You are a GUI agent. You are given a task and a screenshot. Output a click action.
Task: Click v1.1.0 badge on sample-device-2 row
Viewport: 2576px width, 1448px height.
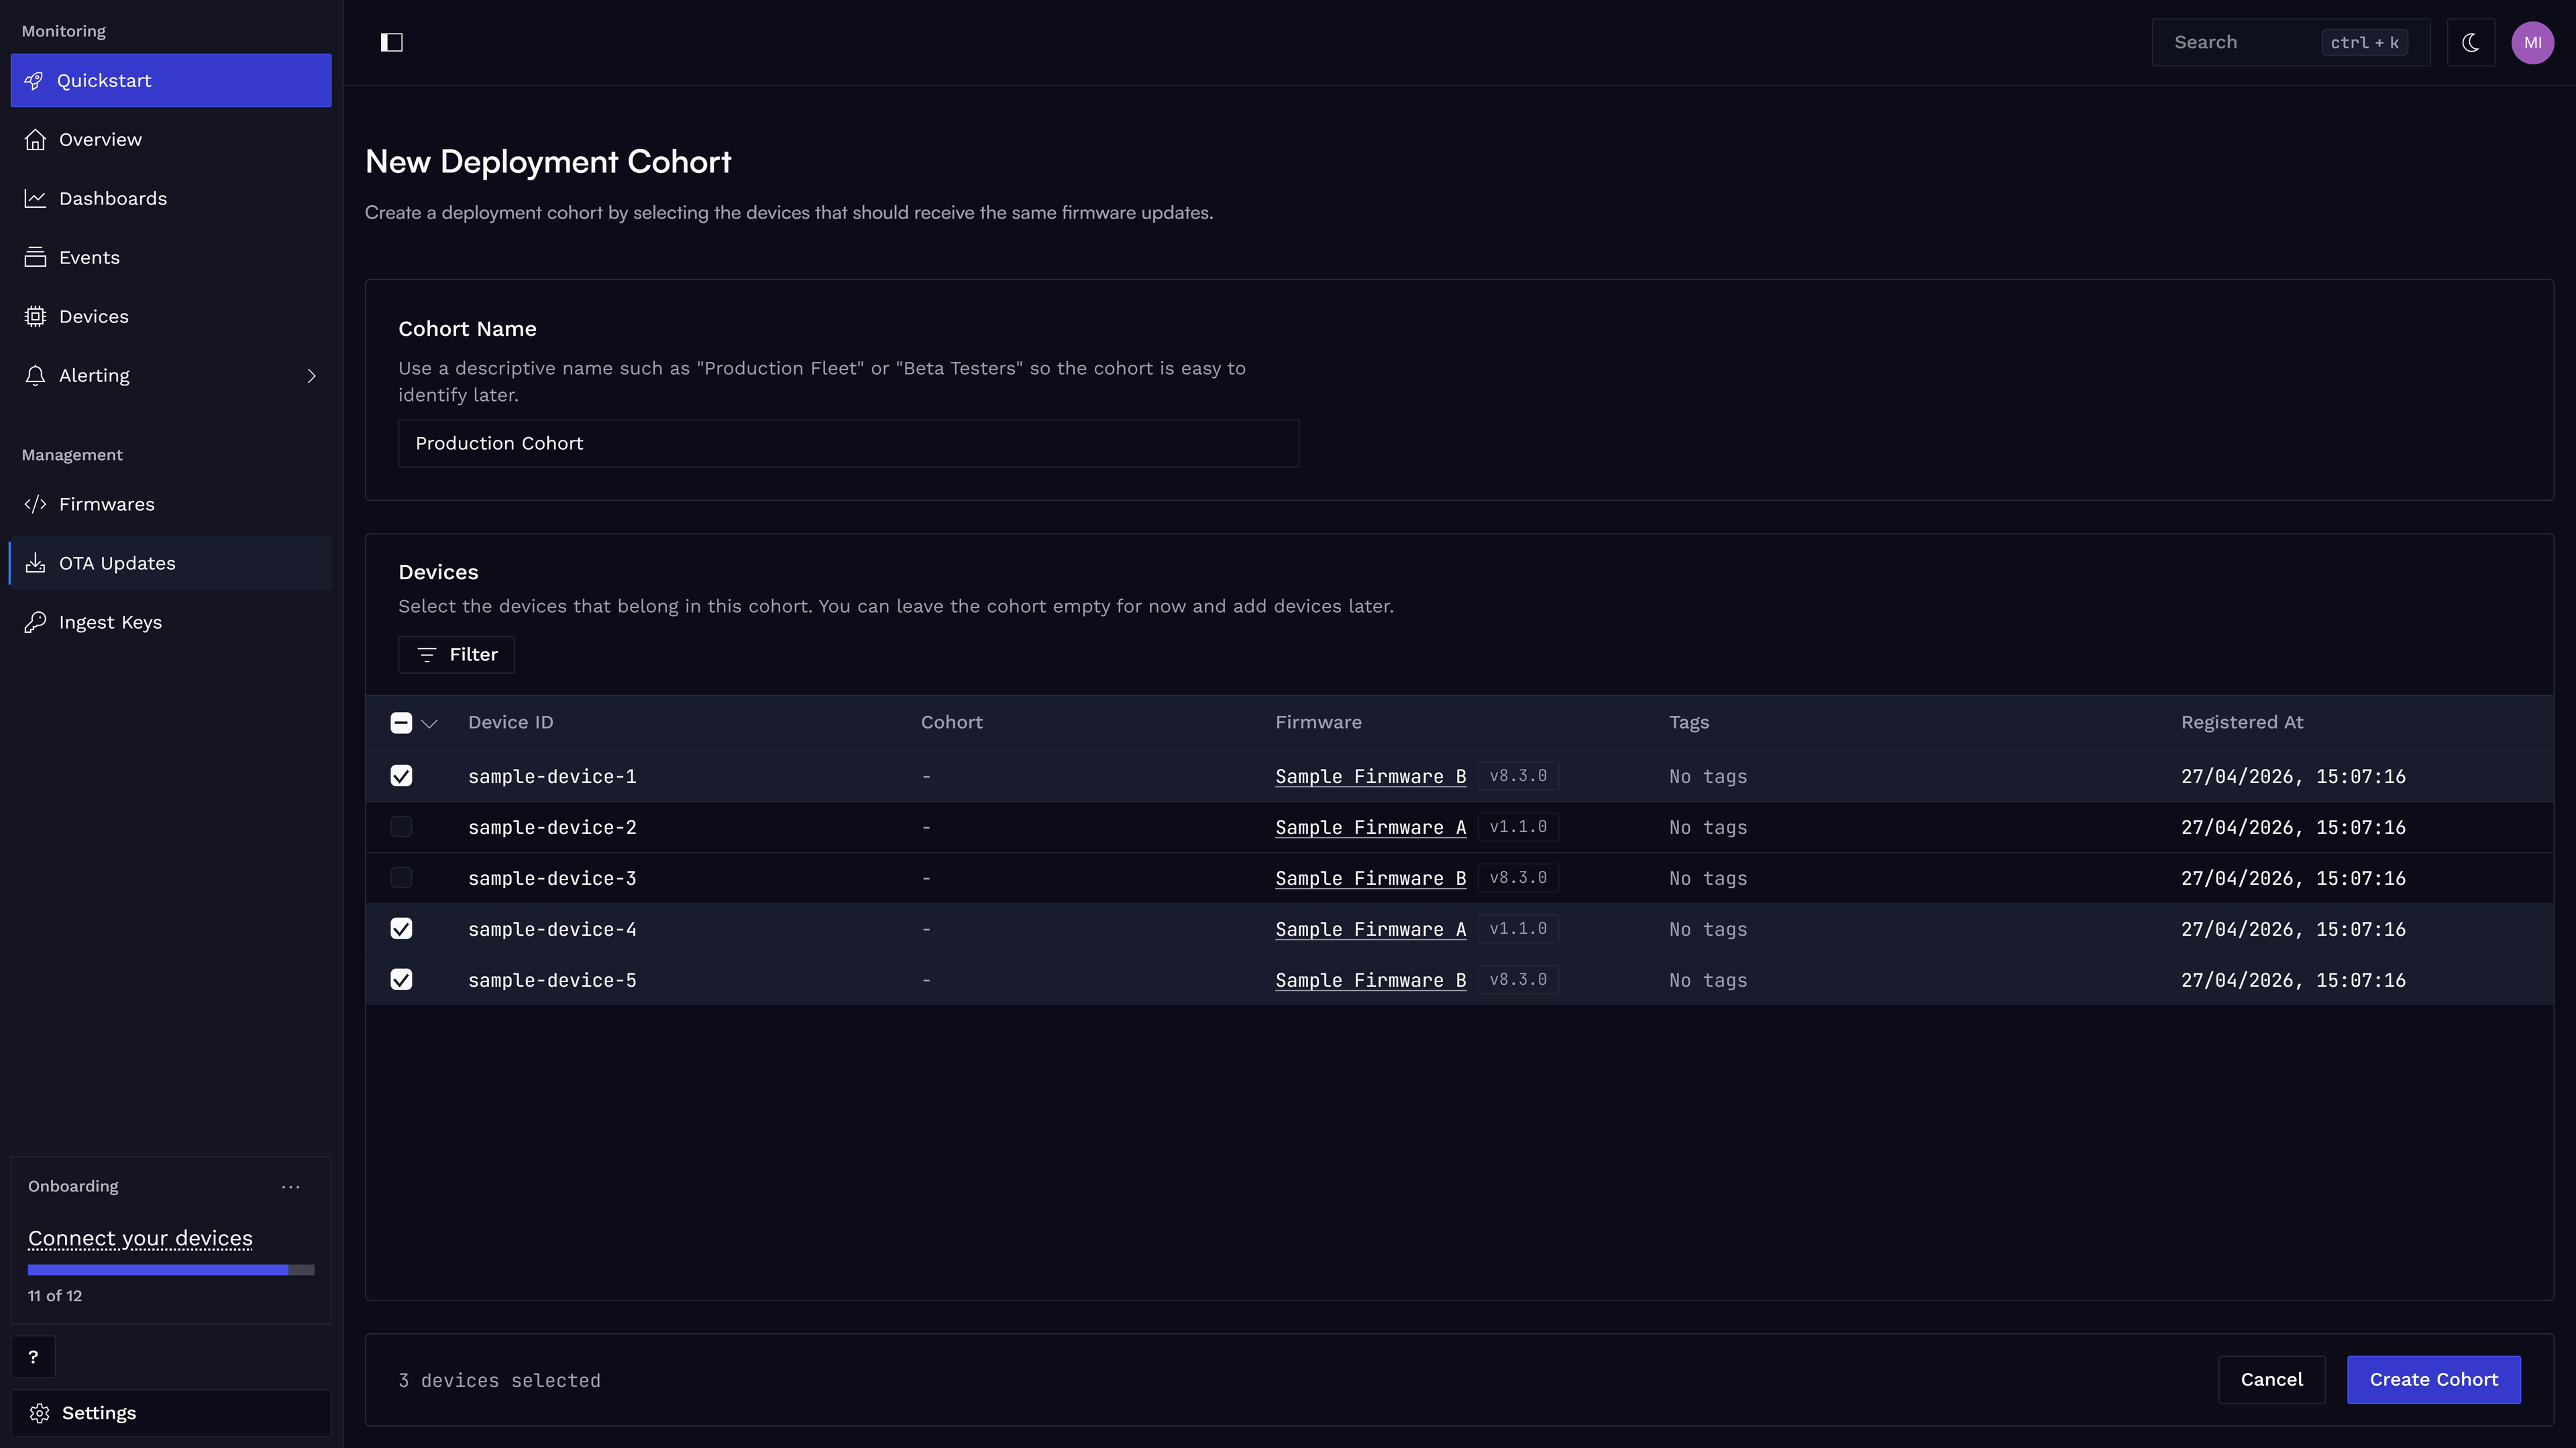point(1518,827)
